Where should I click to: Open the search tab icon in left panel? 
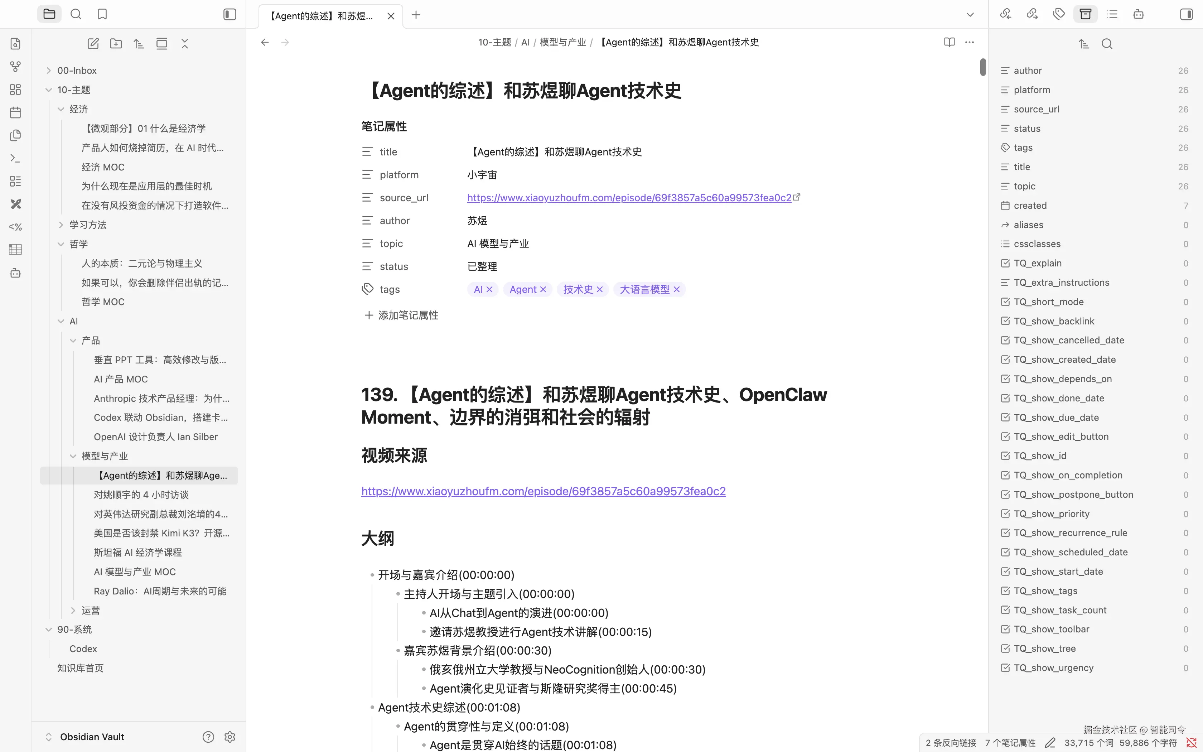[x=76, y=14]
